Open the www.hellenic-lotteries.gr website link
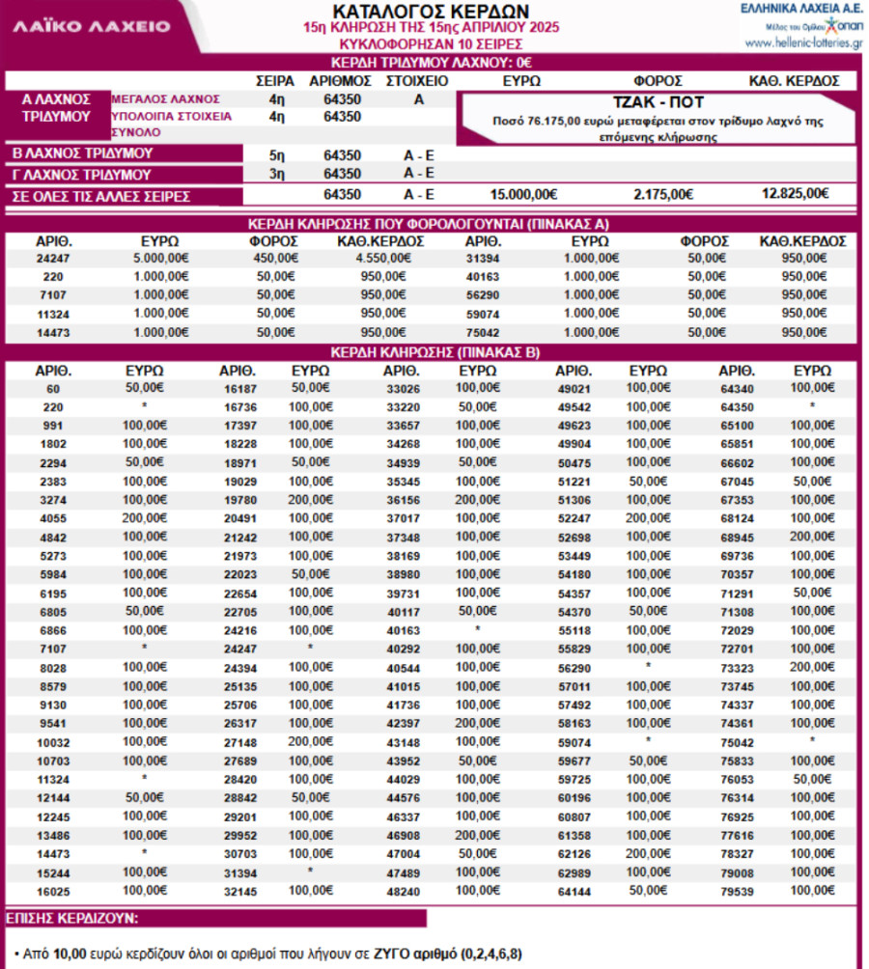The width and height of the screenshot is (869, 969). (x=803, y=43)
